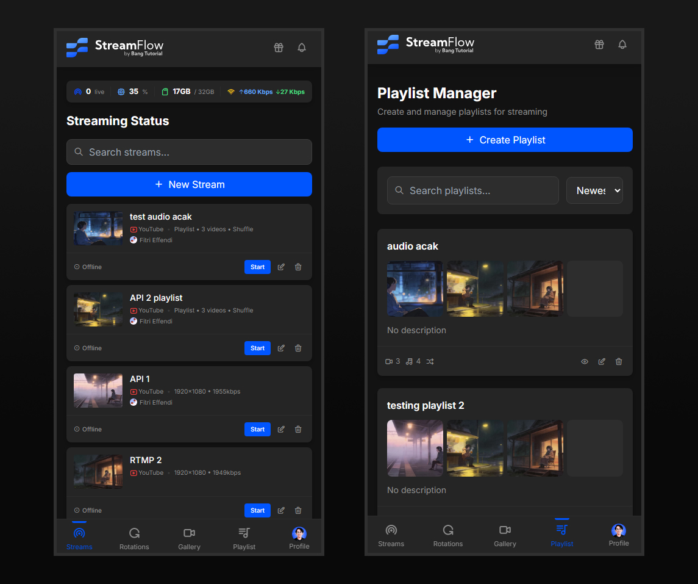The height and width of the screenshot is (584, 698).
Task: Open API 1 stream thumbnail
Action: coord(98,391)
